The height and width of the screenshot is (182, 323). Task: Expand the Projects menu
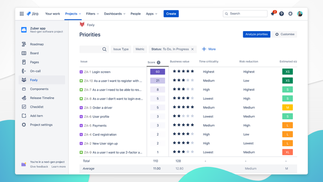coord(73,14)
